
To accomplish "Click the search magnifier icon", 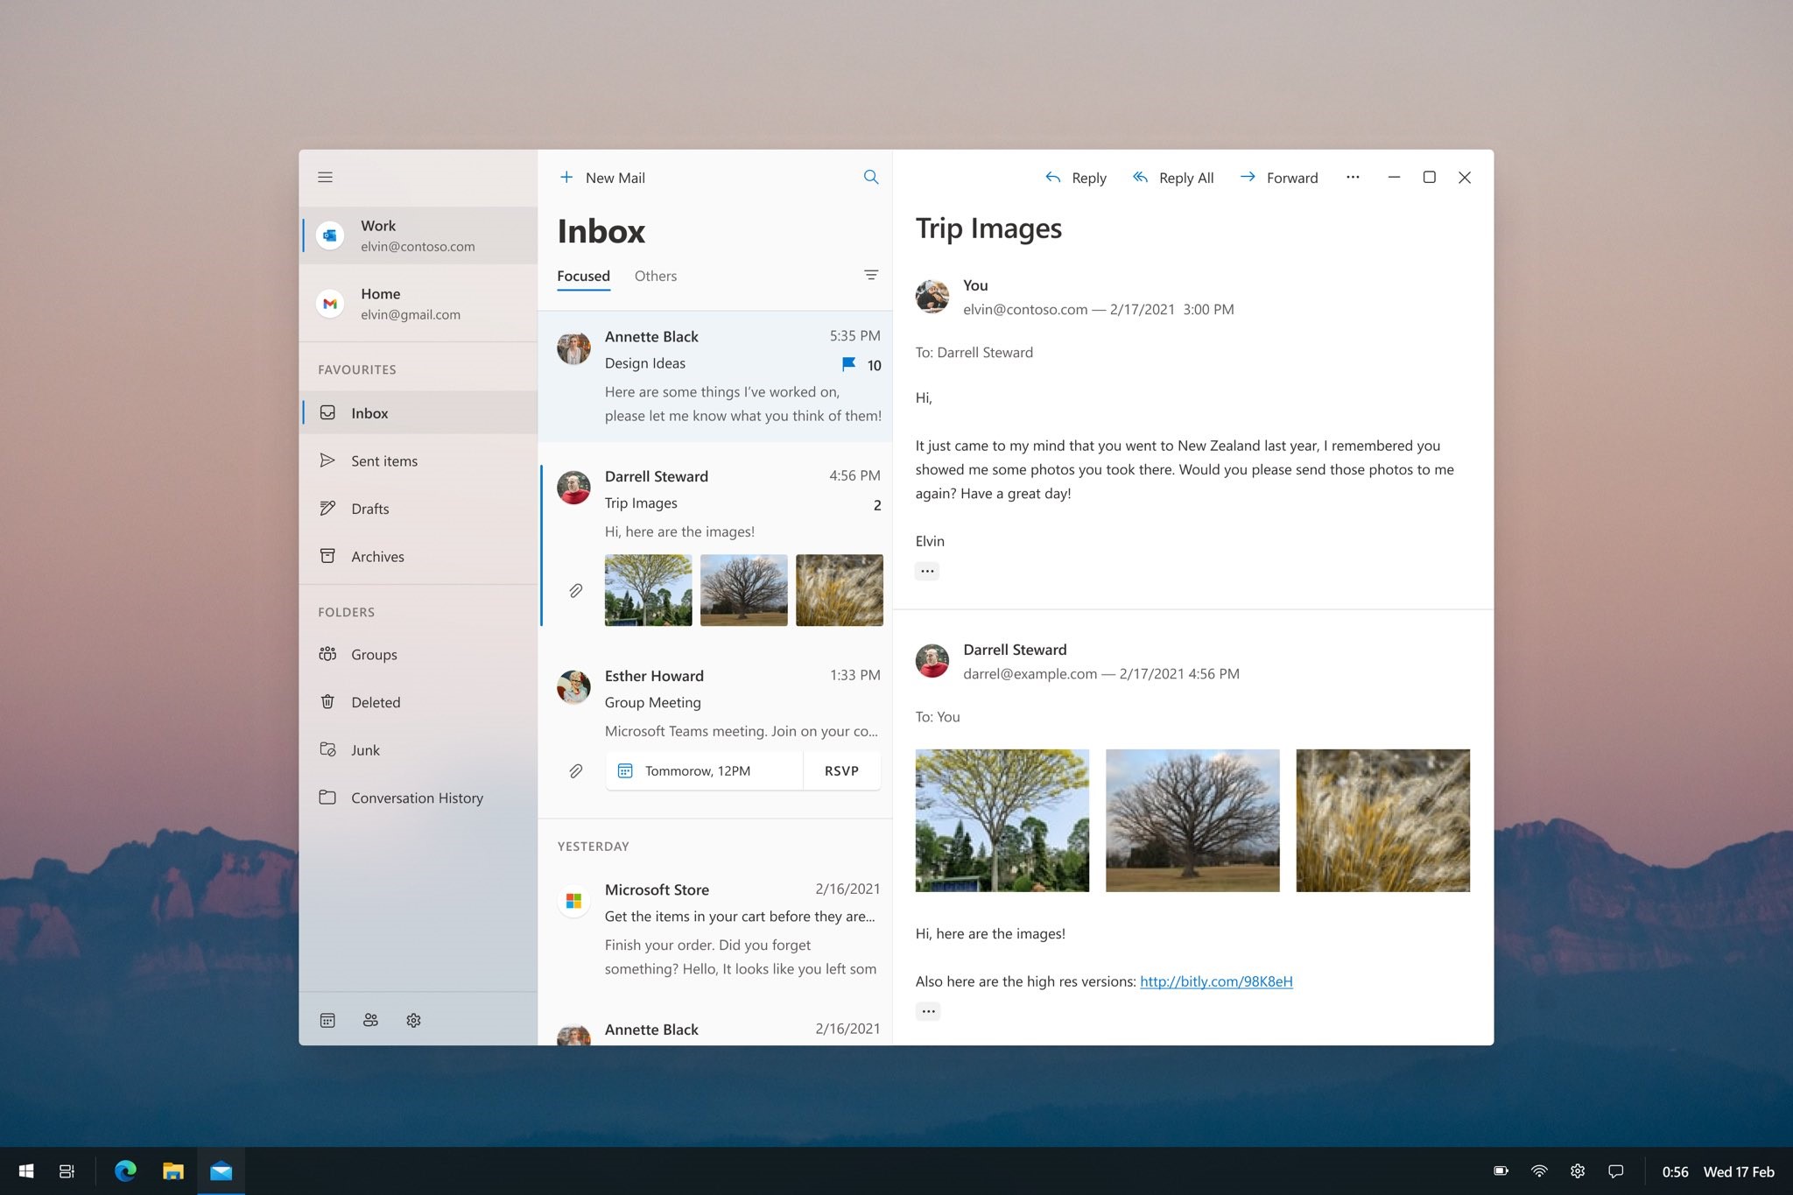I will 871,177.
